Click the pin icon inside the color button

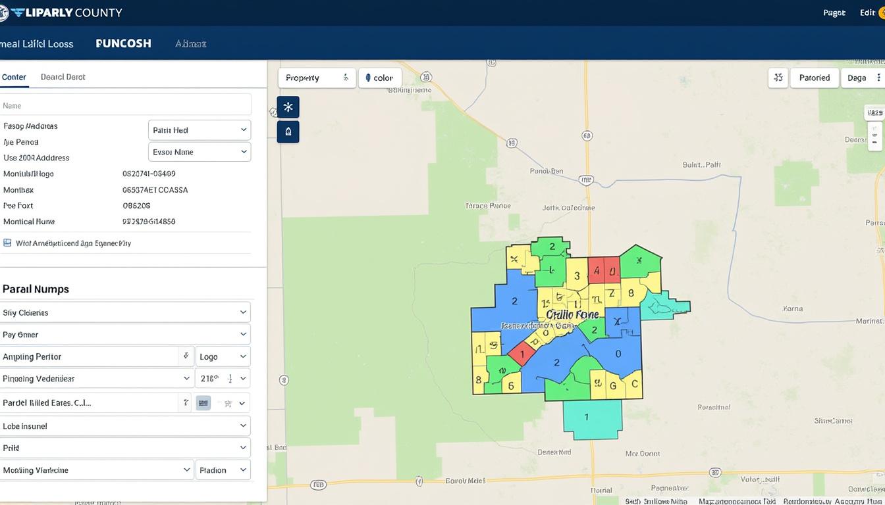368,78
